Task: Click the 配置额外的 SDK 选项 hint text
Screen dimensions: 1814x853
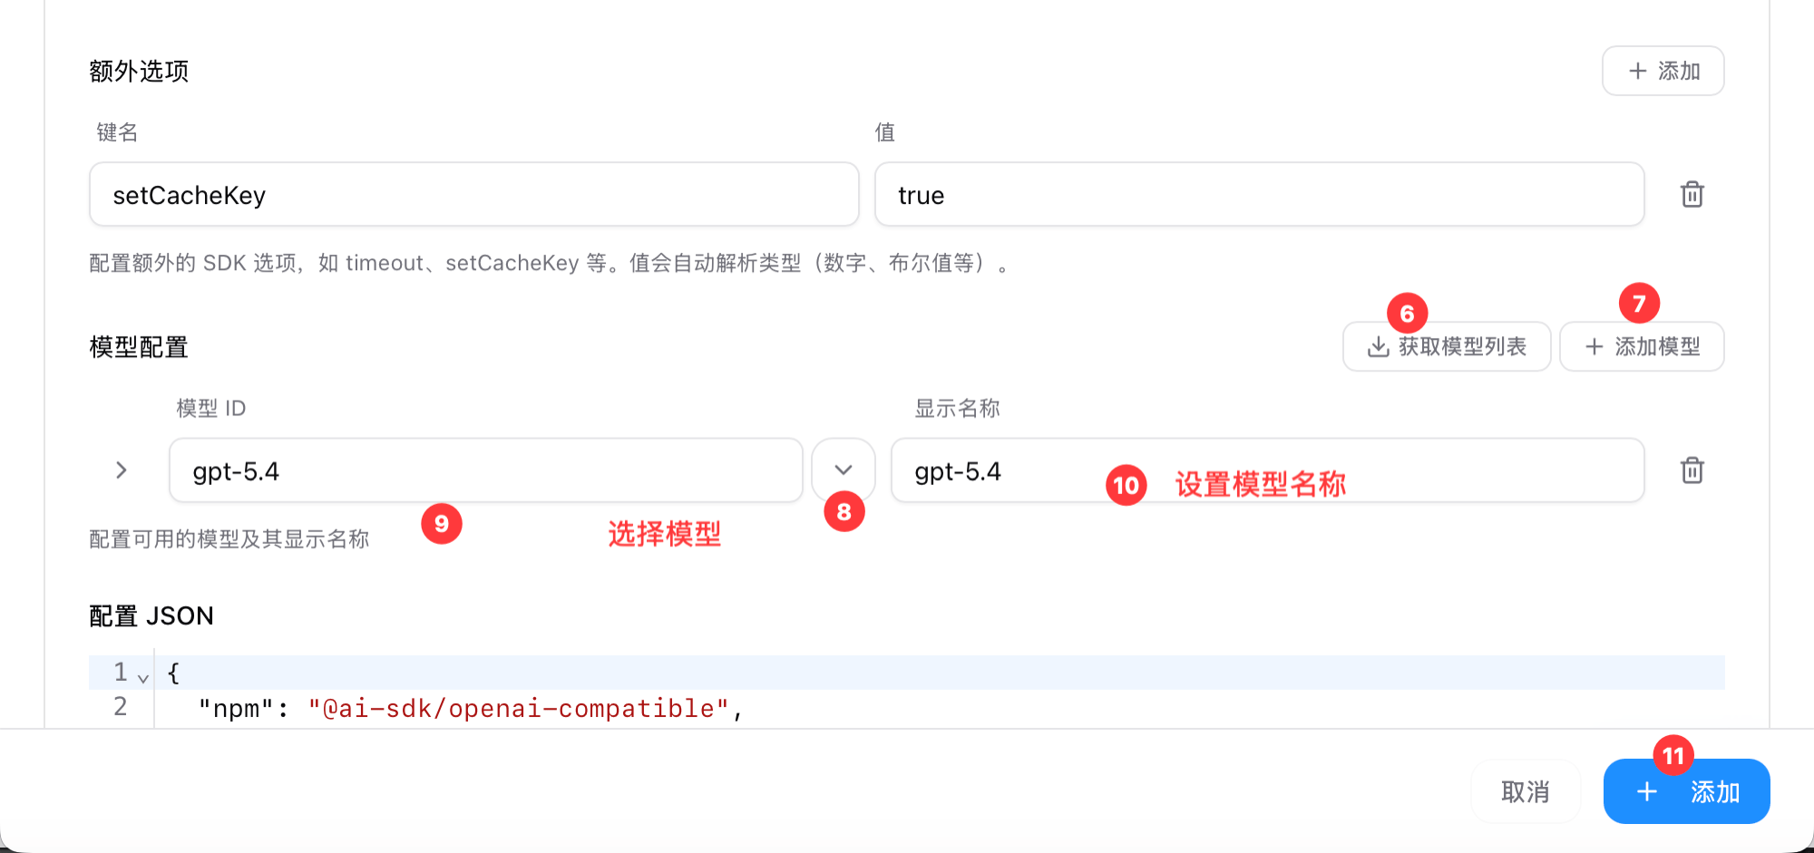Action: point(549,263)
